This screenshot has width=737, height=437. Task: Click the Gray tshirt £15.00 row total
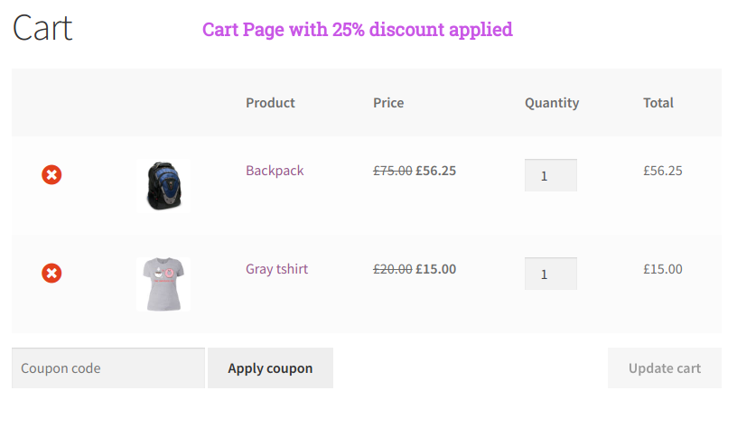pos(663,269)
